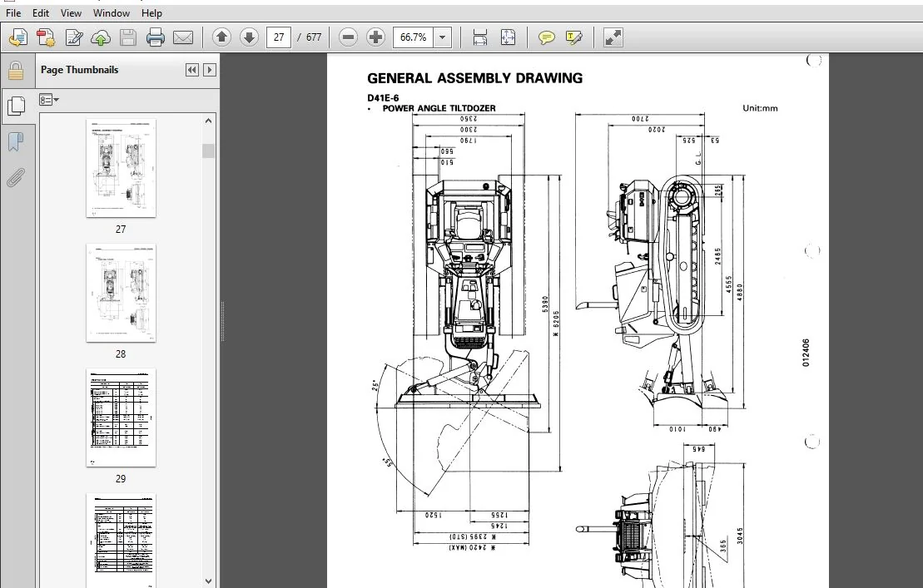
Task: Click the zoom percentage field 66.7%
Action: coord(414,37)
